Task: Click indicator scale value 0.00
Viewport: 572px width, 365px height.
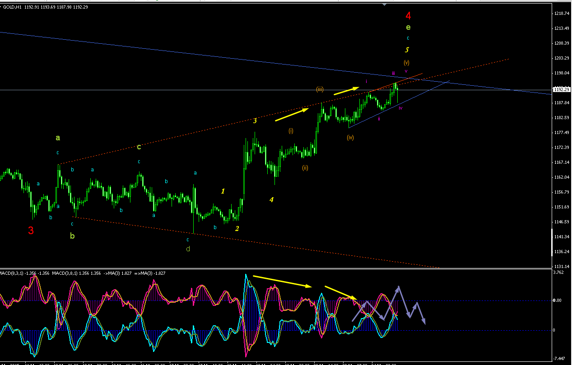Action: (x=558, y=300)
